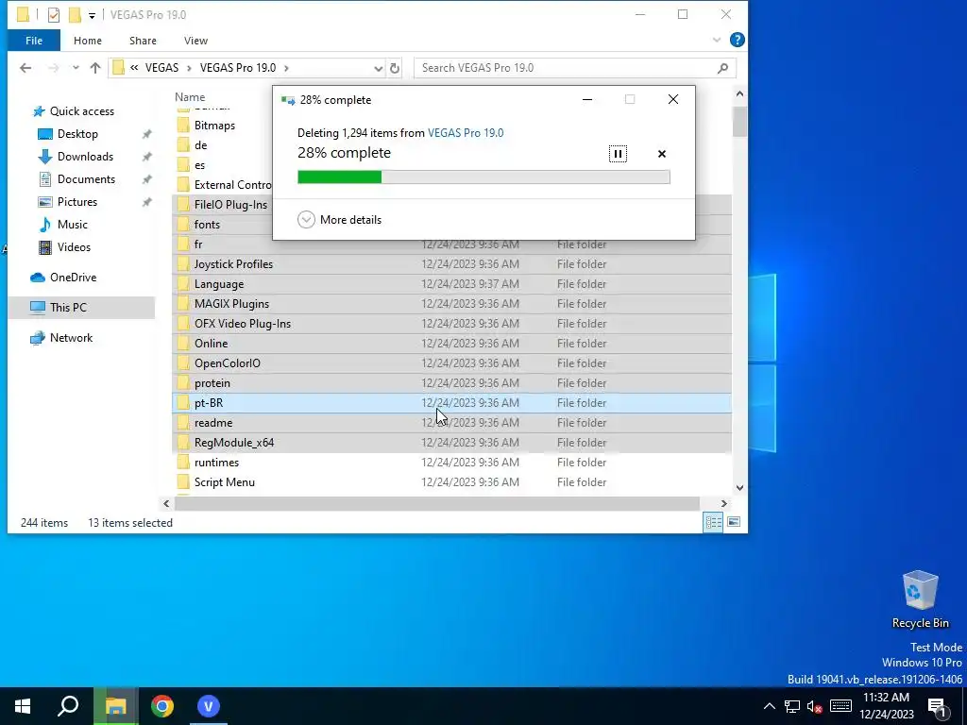Select the de folder
967x725 pixels.
(200, 144)
